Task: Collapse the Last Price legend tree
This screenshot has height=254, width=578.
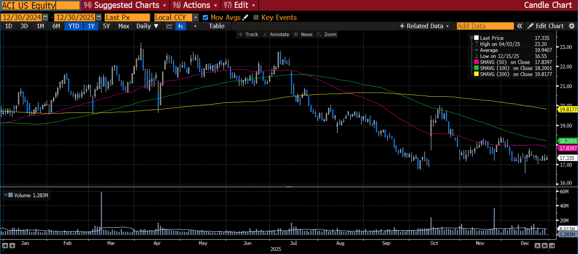Action: (x=472, y=38)
